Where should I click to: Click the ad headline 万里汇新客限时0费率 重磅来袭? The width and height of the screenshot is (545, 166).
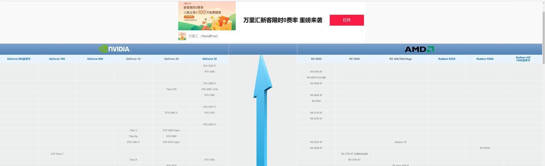pyautogui.click(x=282, y=20)
